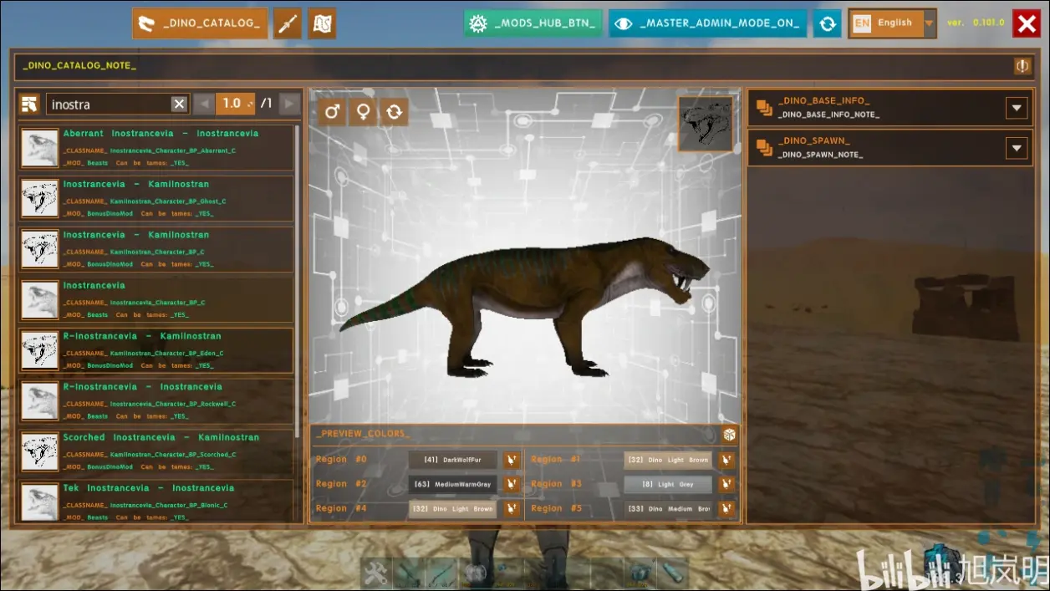
Task: Click the refresh arrows icon in top bar
Action: [827, 23]
